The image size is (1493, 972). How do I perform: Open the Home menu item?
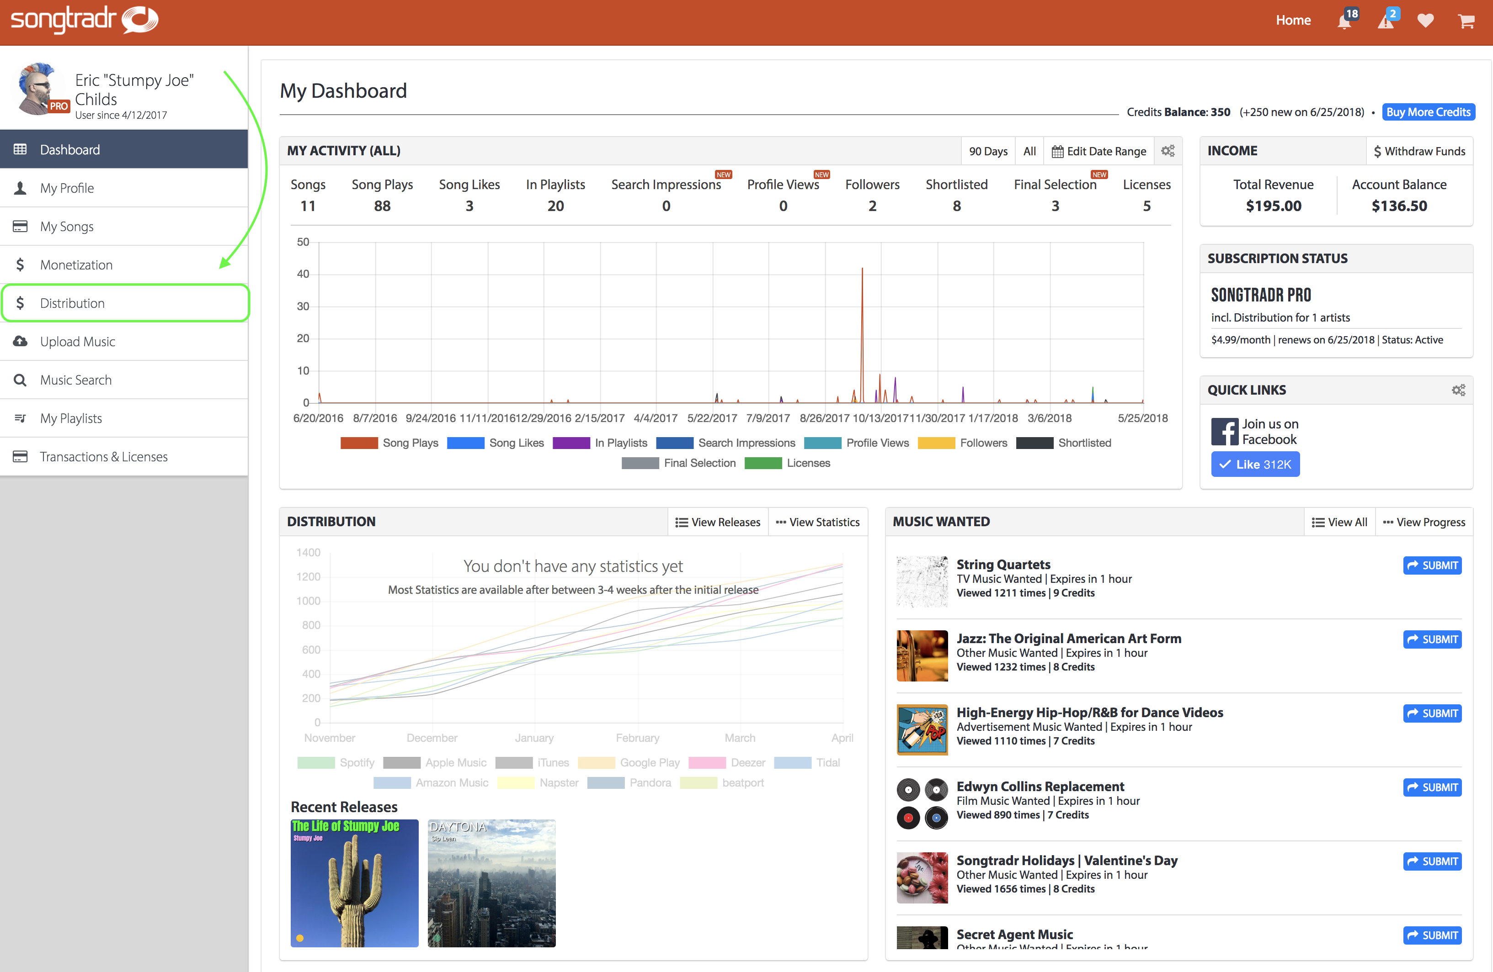click(1293, 20)
